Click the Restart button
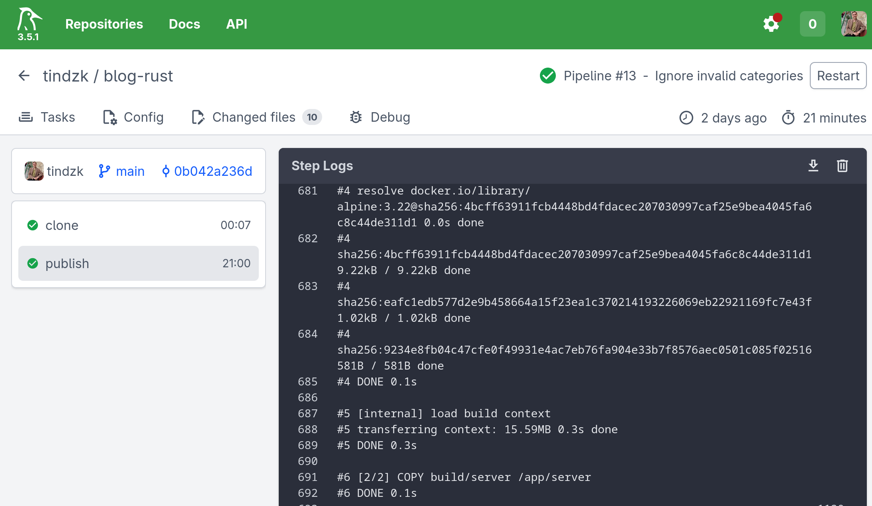Screen dimensions: 872x506 pos(838,76)
